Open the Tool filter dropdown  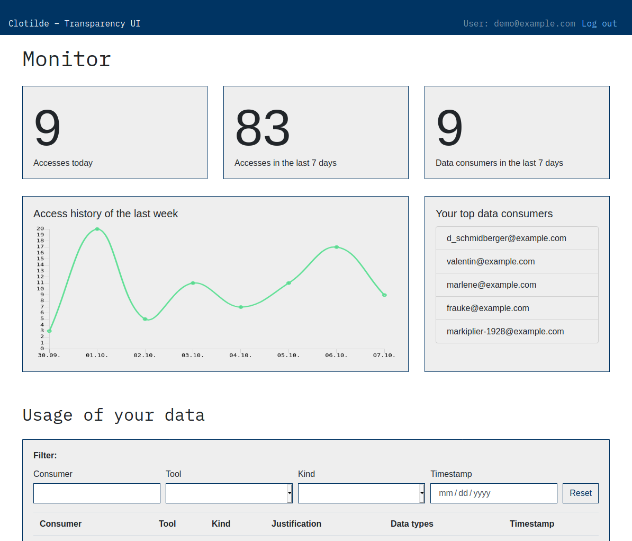[x=229, y=493]
